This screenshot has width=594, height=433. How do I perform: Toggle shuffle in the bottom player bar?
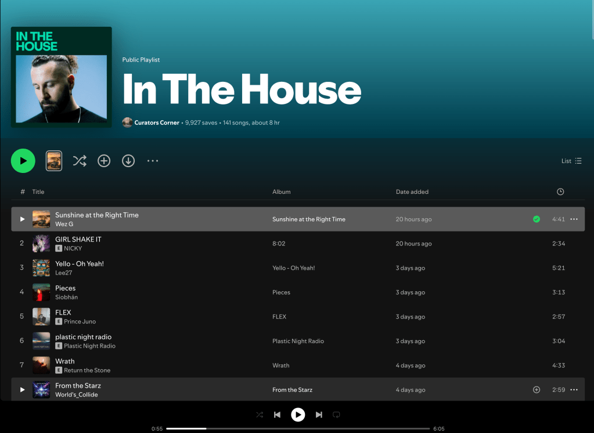point(260,414)
